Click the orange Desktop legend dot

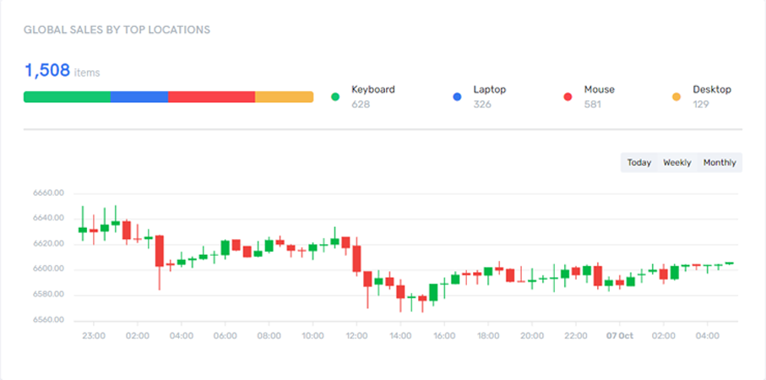676,97
